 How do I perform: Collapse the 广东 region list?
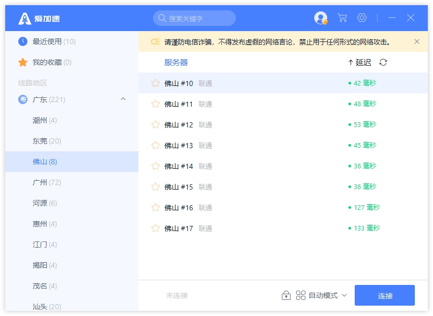tap(123, 99)
